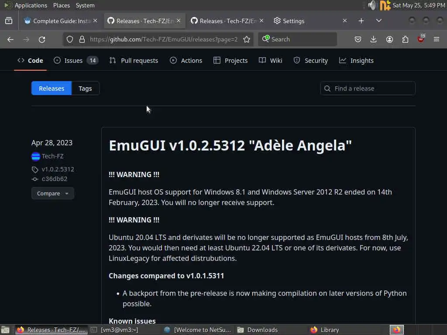Close the Settings tab

pos(345,21)
